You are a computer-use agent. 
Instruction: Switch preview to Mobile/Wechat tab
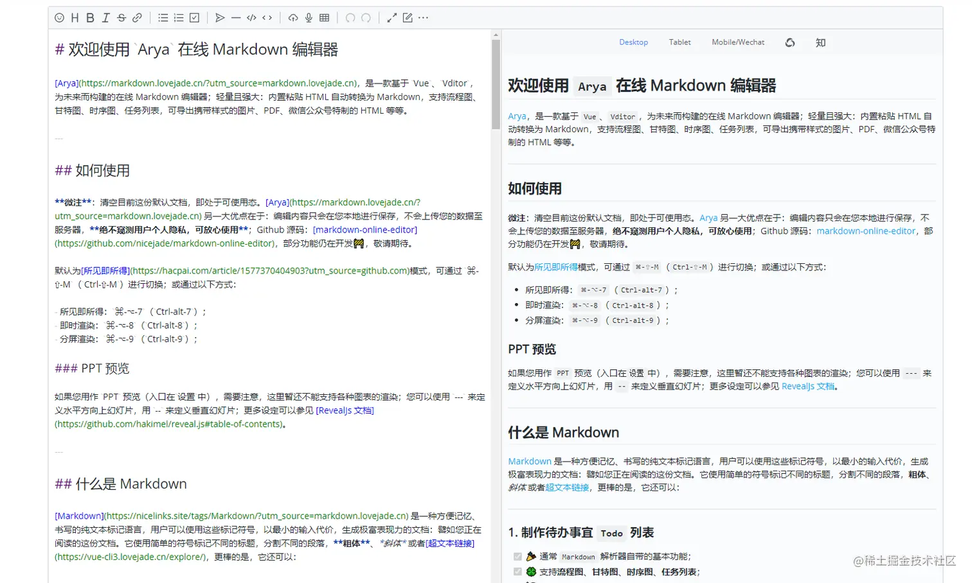pyautogui.click(x=738, y=42)
